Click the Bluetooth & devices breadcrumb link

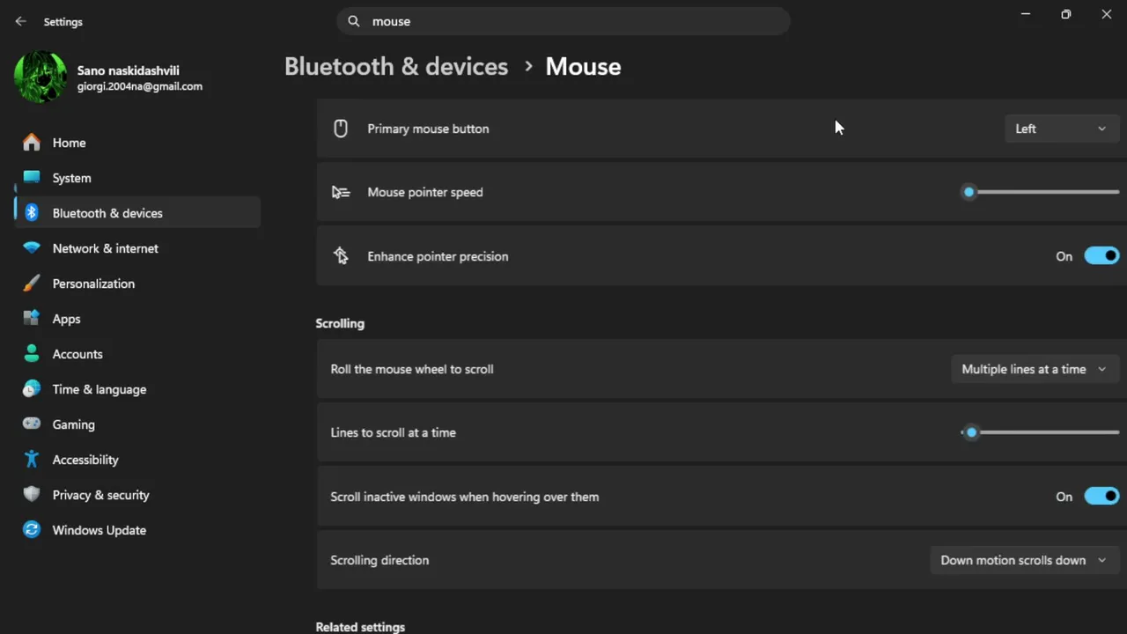click(x=396, y=67)
